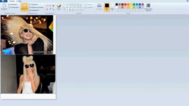Choose the Down arrow shape

click(x=65, y=10)
